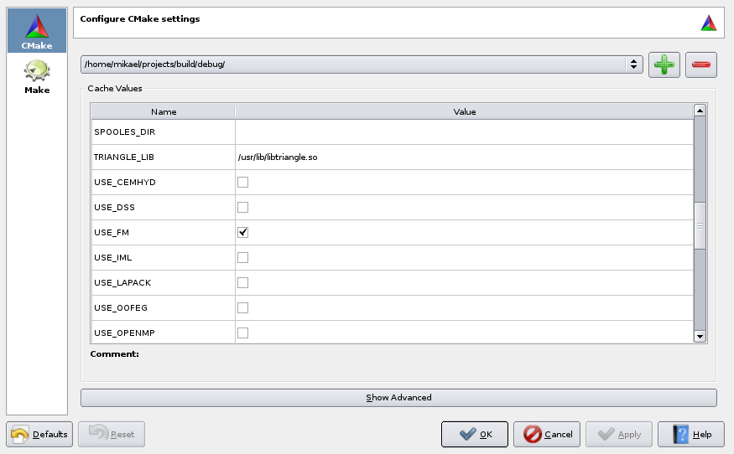Click the red minus remove build directory button
Image resolution: width=734 pixels, height=454 pixels.
coord(701,64)
